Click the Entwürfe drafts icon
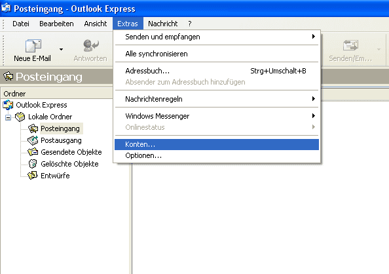This screenshot has height=274, width=389. (x=33, y=176)
